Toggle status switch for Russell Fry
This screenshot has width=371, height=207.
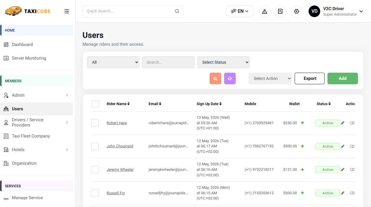point(352,193)
